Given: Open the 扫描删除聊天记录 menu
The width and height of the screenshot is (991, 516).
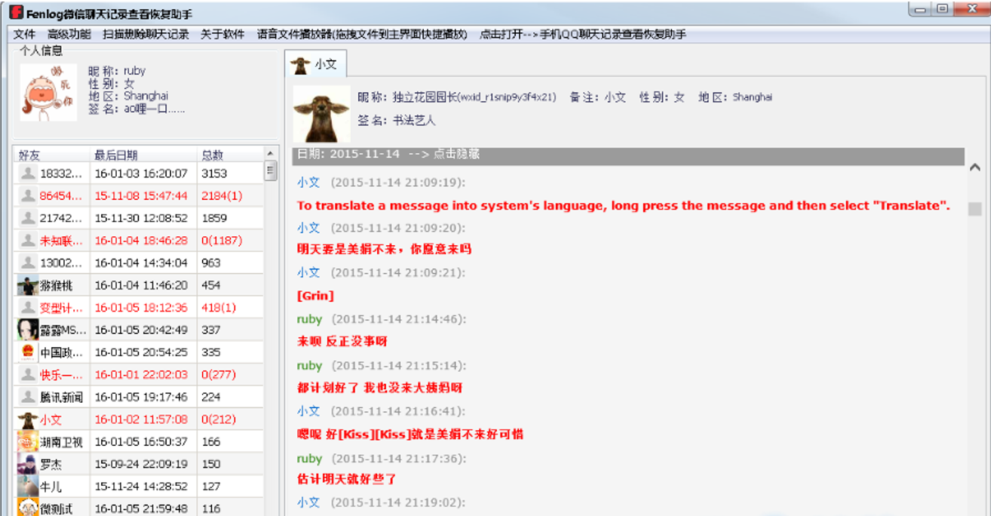Looking at the screenshot, I should (146, 35).
